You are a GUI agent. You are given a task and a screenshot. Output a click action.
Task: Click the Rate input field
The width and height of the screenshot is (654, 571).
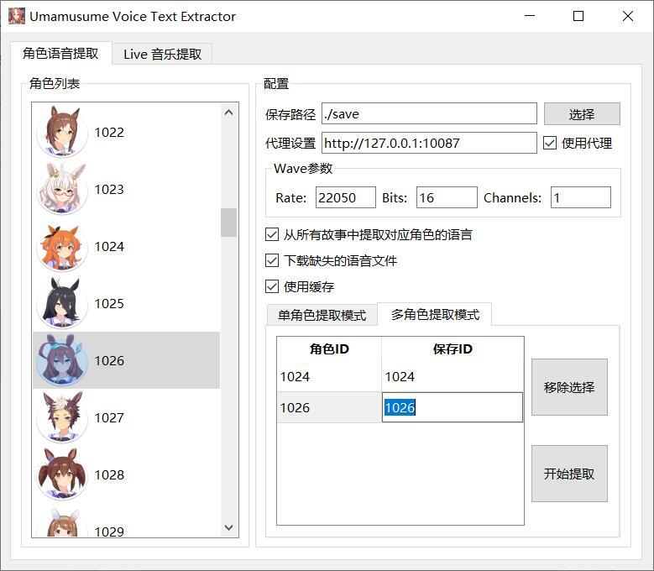click(346, 197)
